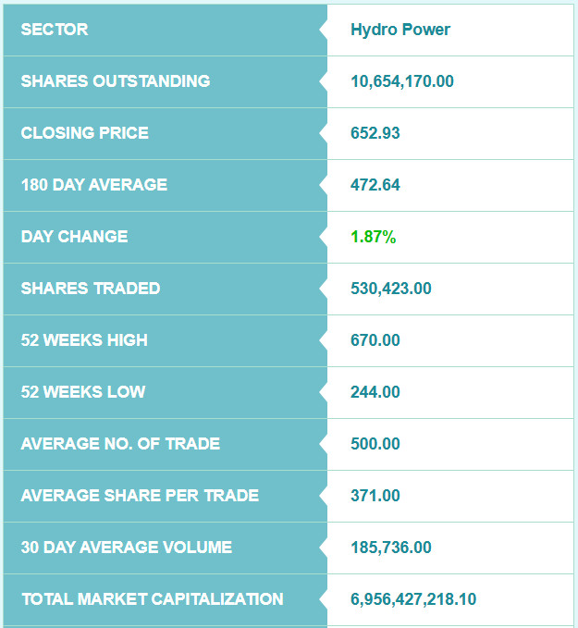This screenshot has height=628, width=578.
Task: Click the total market capitalization value 6,956,427,218.10
Action: point(413,599)
